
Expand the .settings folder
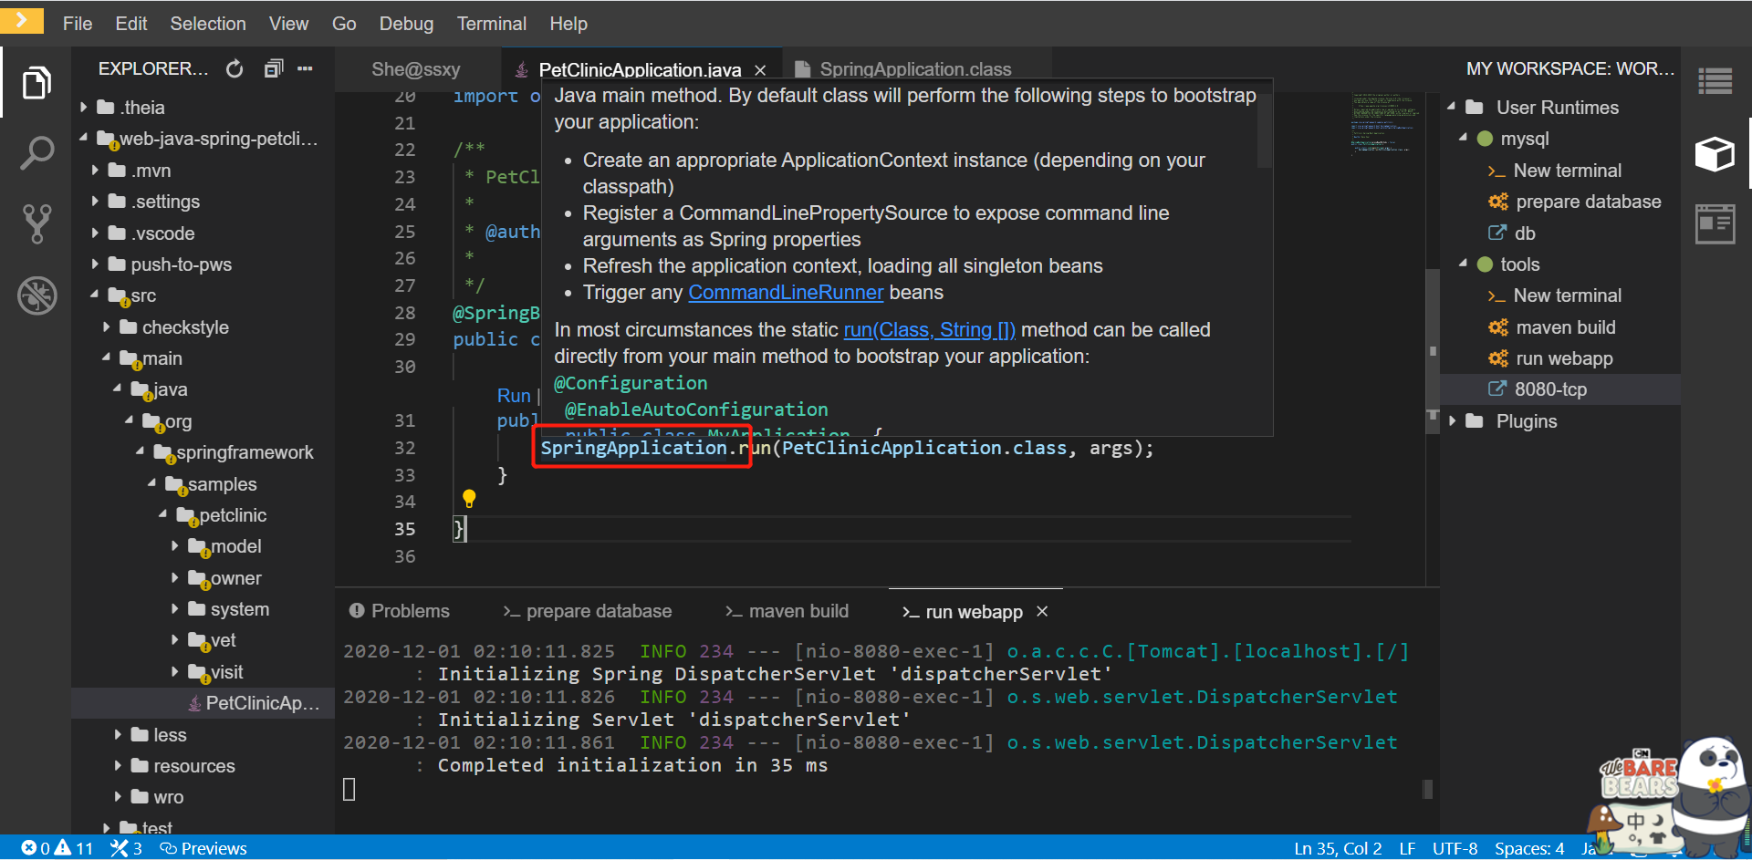[x=95, y=202]
